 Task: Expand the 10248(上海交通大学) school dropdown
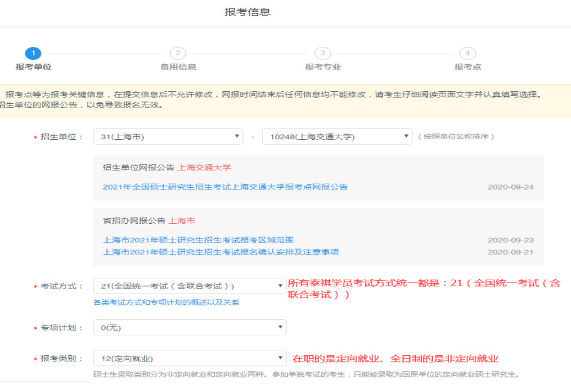coord(337,137)
